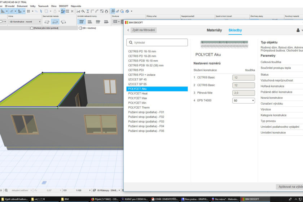This screenshot has height=202, width=303.
Task: Click the padlock icon in top toolbar
Action: 55,12
